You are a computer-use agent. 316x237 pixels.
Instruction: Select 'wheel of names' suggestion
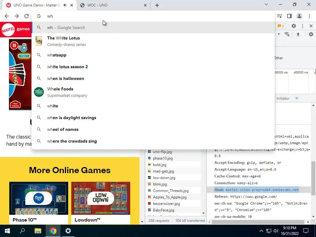click(x=153, y=129)
